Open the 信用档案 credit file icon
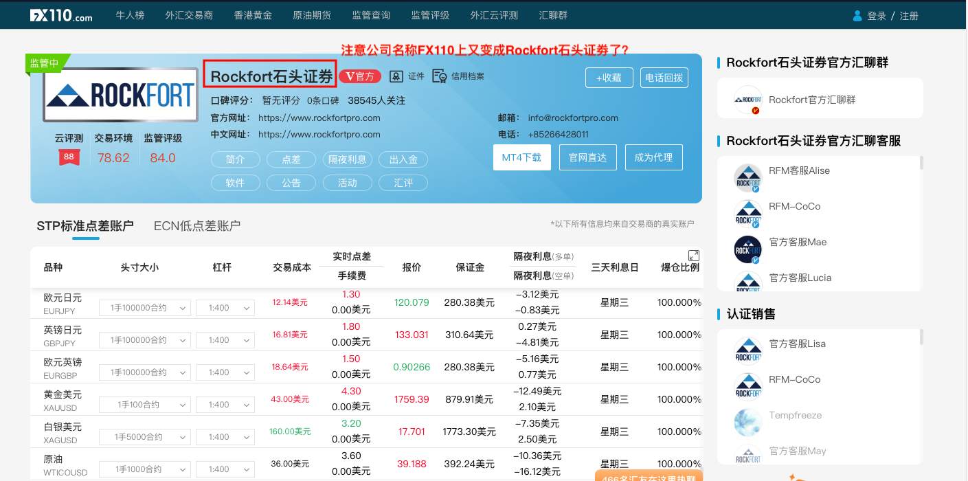This screenshot has width=968, height=481. 440,76
